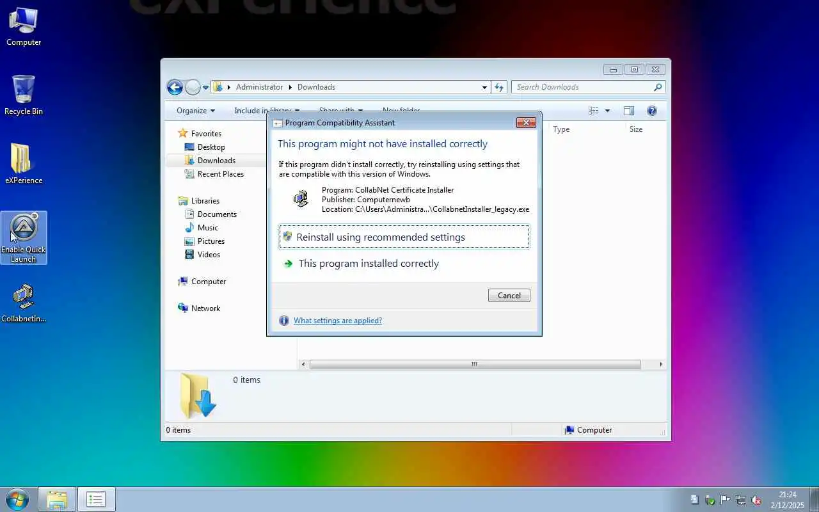The height and width of the screenshot is (512, 819).
Task: Click the muted volume tray icon
Action: tap(756, 500)
